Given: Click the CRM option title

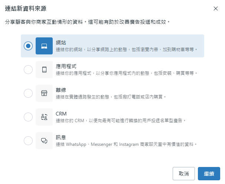Looking at the screenshot, I should point(61,114).
